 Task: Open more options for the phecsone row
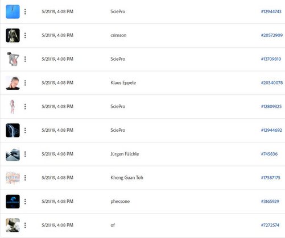coord(25,202)
